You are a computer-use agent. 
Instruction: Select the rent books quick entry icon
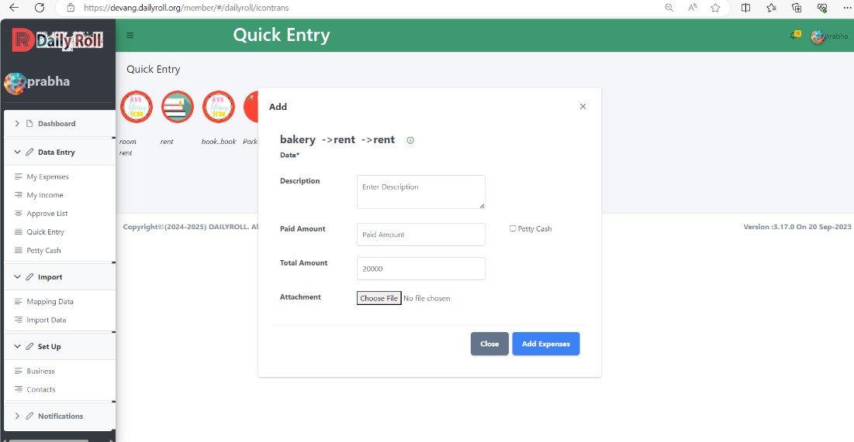(178, 107)
